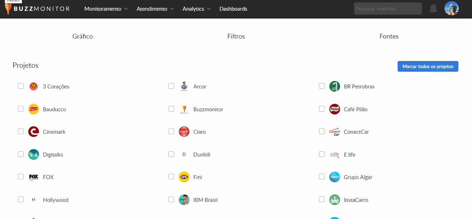Click the notification bell icon
This screenshot has height=219, width=472.
(433, 9)
